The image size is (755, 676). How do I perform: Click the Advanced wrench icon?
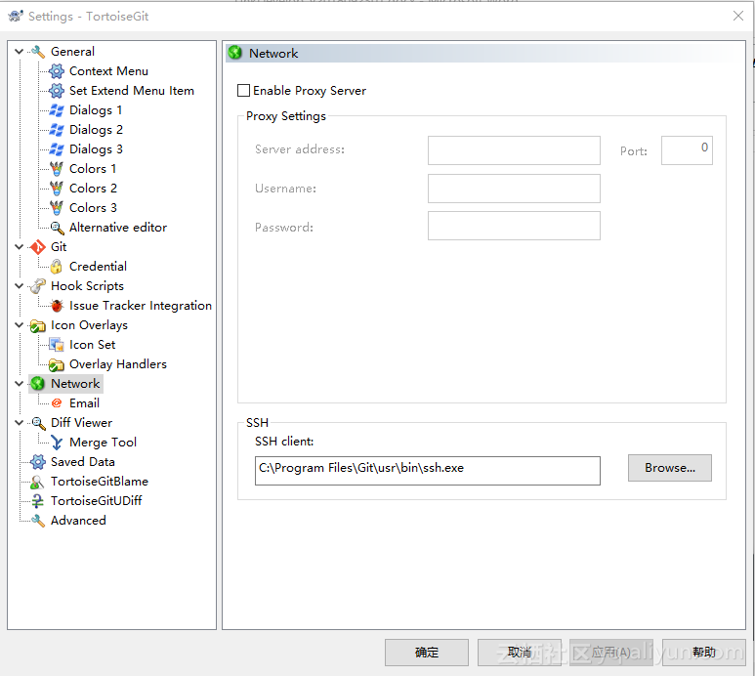pos(37,521)
